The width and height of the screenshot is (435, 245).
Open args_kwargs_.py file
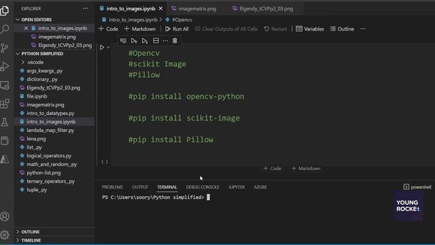pyautogui.click(x=44, y=71)
